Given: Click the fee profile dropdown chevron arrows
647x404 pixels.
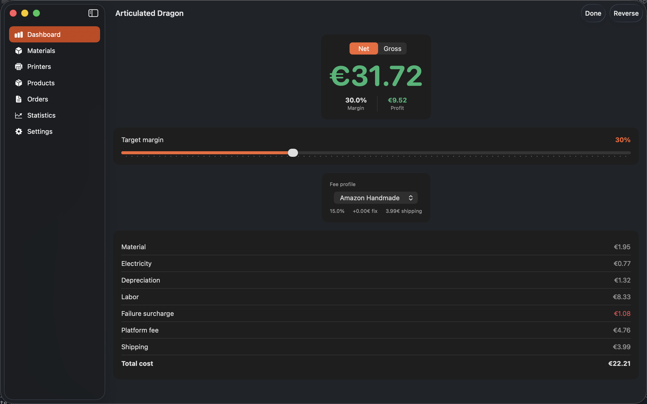Looking at the screenshot, I should [x=411, y=198].
